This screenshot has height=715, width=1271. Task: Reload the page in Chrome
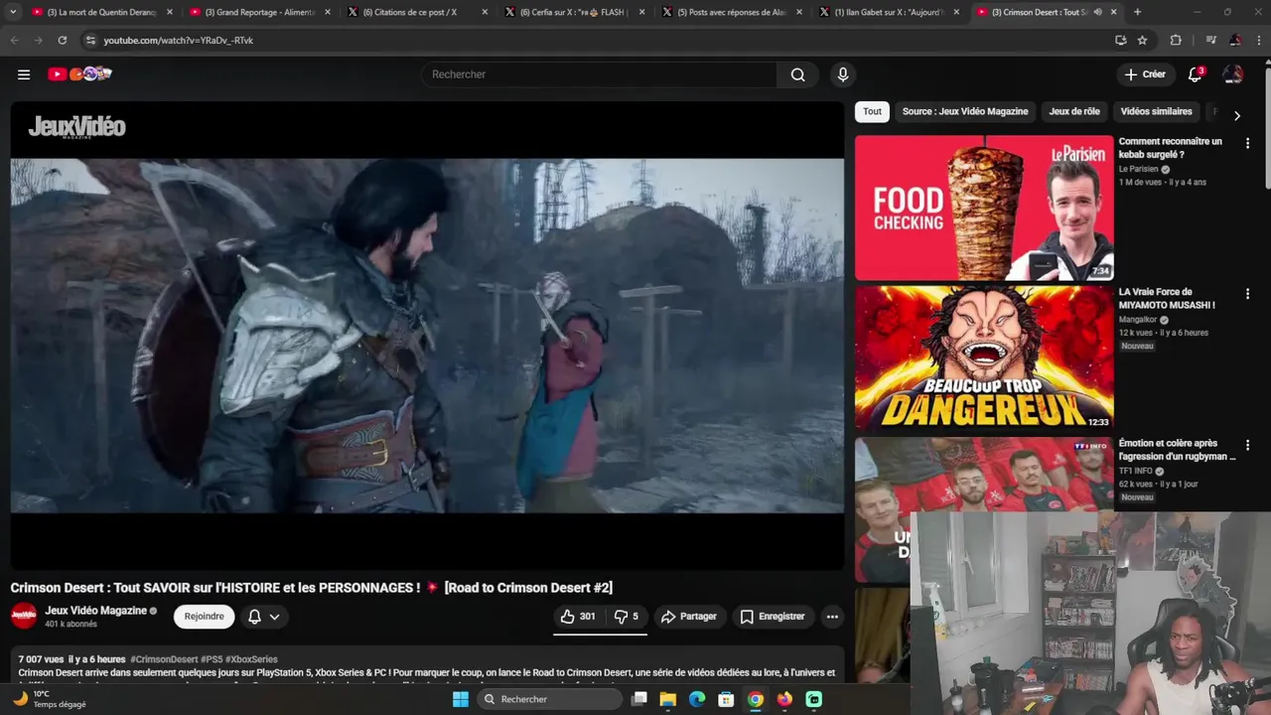coord(62,41)
